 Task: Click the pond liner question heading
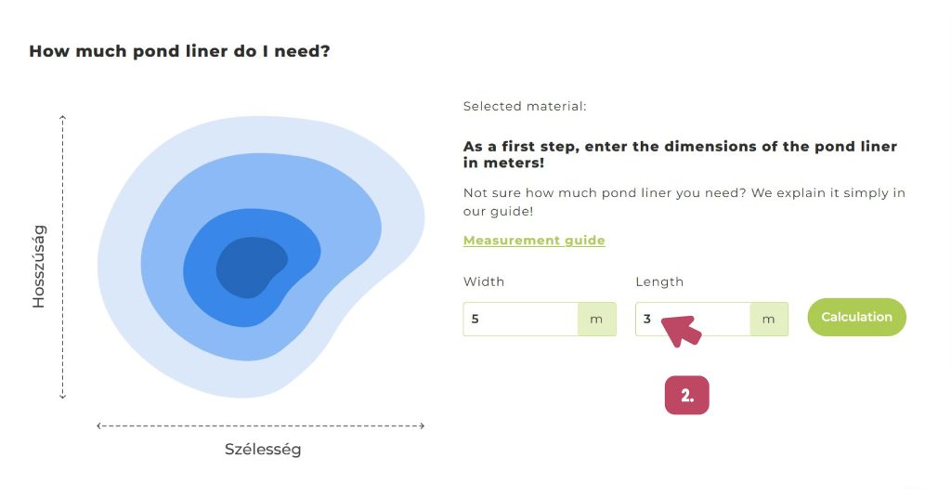(179, 51)
